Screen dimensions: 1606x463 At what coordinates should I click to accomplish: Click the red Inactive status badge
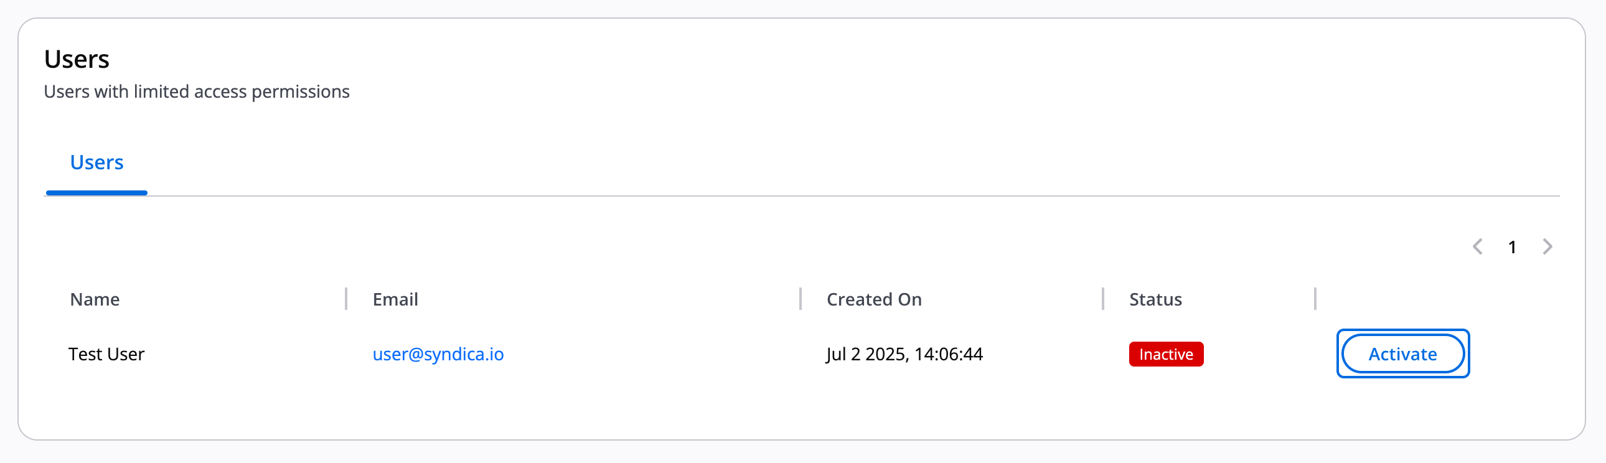coord(1165,354)
